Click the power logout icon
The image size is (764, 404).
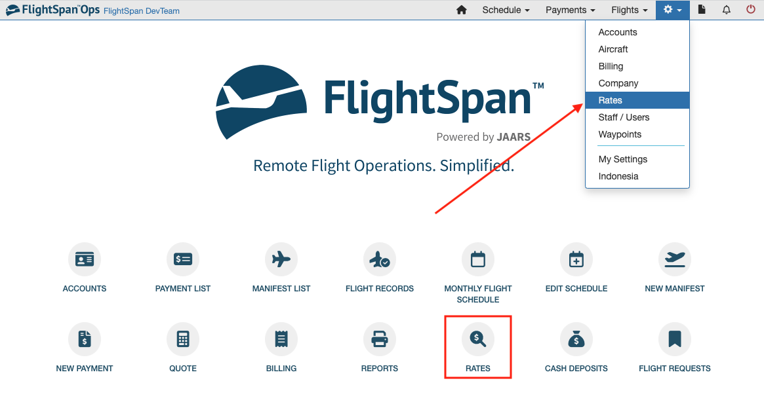[749, 10]
